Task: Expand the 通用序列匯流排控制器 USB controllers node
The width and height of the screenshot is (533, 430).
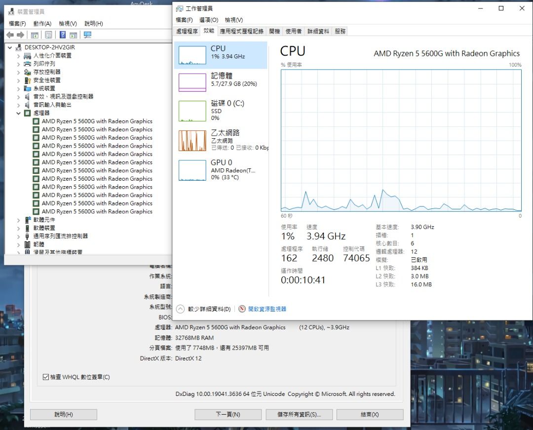Action: [19, 236]
